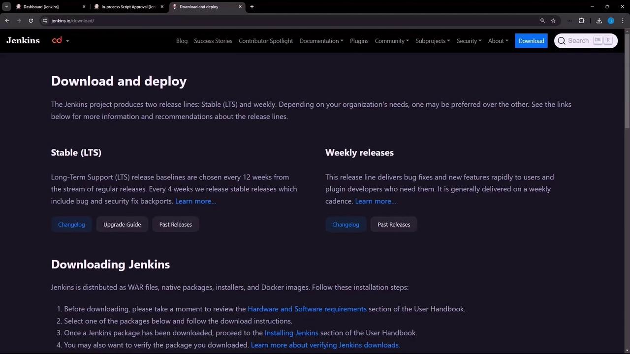Go to the Jenkins home logo
Screen dimensions: 630x354
click(23, 41)
